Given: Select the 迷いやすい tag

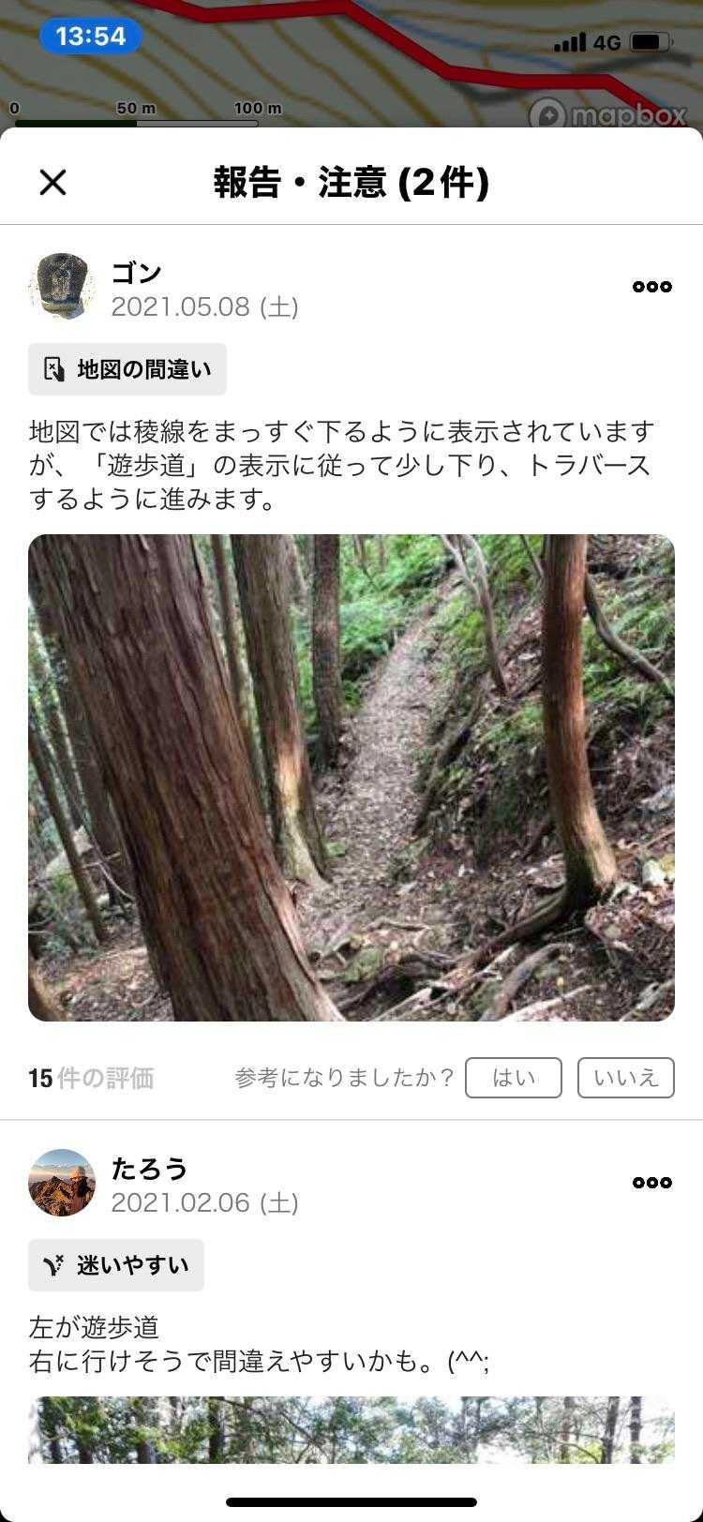Looking at the screenshot, I should coord(116,1265).
